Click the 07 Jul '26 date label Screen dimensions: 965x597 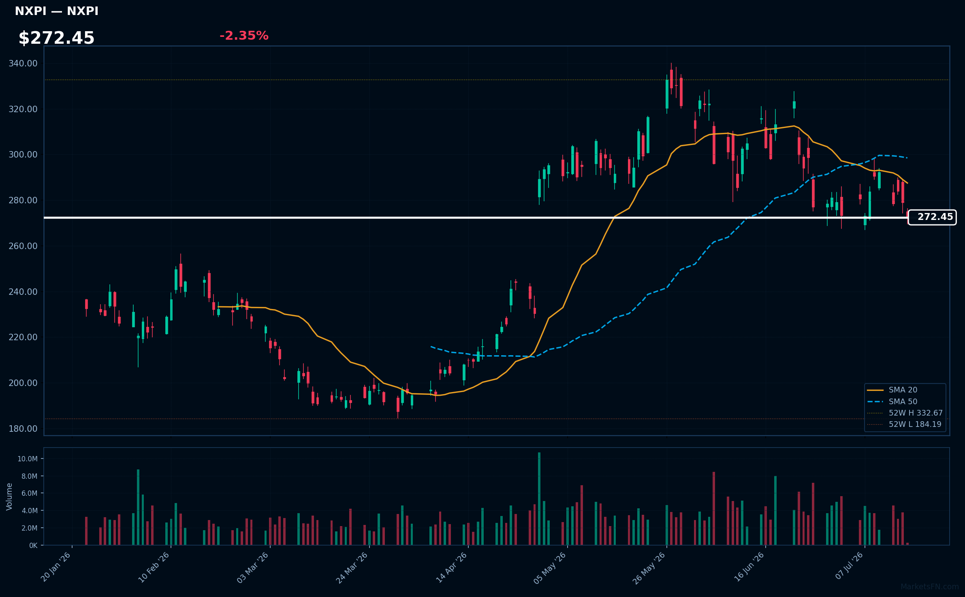(x=849, y=566)
